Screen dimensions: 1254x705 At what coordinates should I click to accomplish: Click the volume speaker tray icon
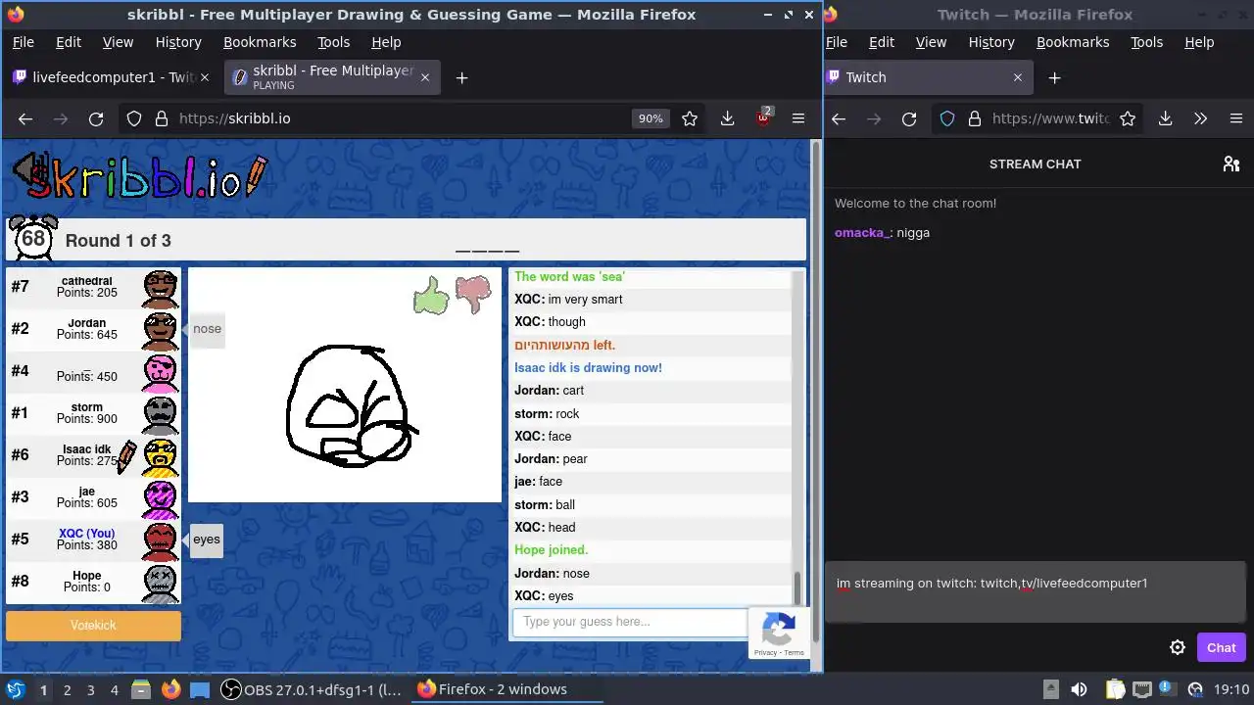click(x=1079, y=689)
